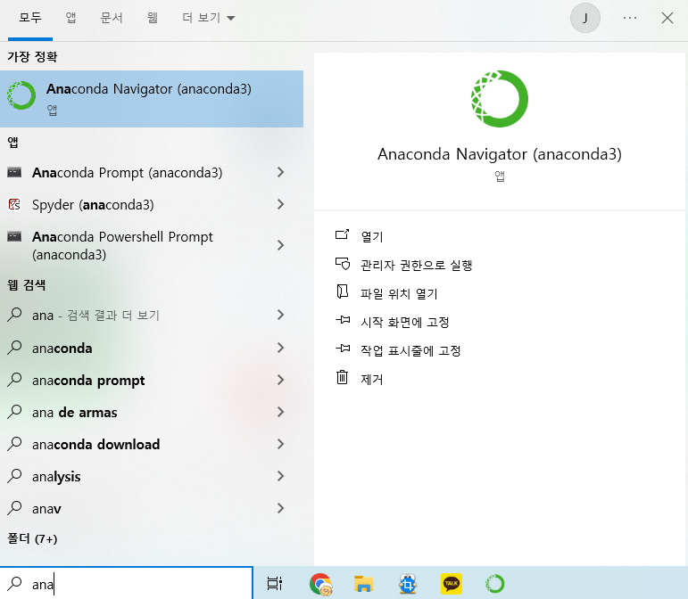Click 시작 화면에 고정
The height and width of the screenshot is (599, 688).
(x=404, y=322)
